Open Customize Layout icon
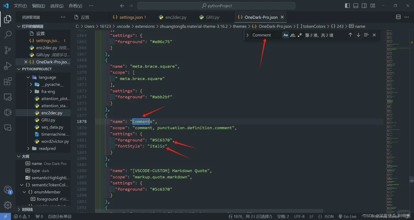The width and height of the screenshot is (414, 220). 373,6
